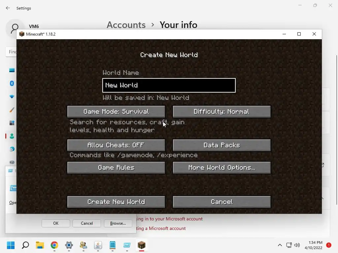Select Bluetooth category in Settings sidebar
338x253 pixels.
12,83
